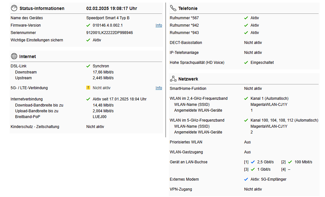The width and height of the screenshot is (325, 197).
Task: Click blue checkmark beside Externes Modem status
Action: 246,179
